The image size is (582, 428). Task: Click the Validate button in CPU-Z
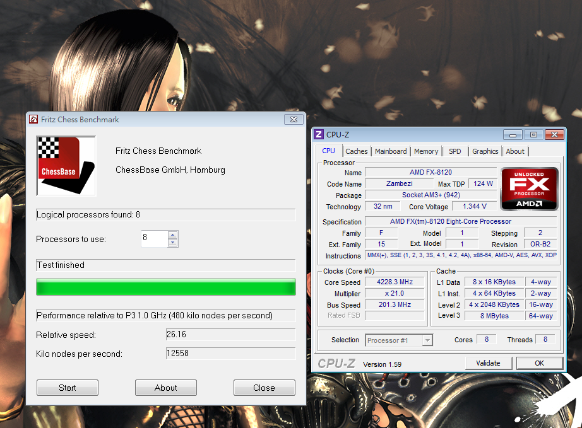point(489,363)
